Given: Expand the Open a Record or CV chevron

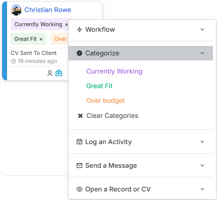Looking at the screenshot, I should 202,189.
